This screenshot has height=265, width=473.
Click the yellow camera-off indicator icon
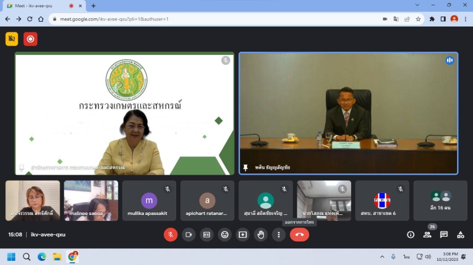[12, 39]
